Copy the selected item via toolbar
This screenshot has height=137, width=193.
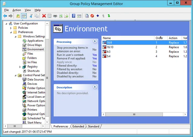(36, 16)
